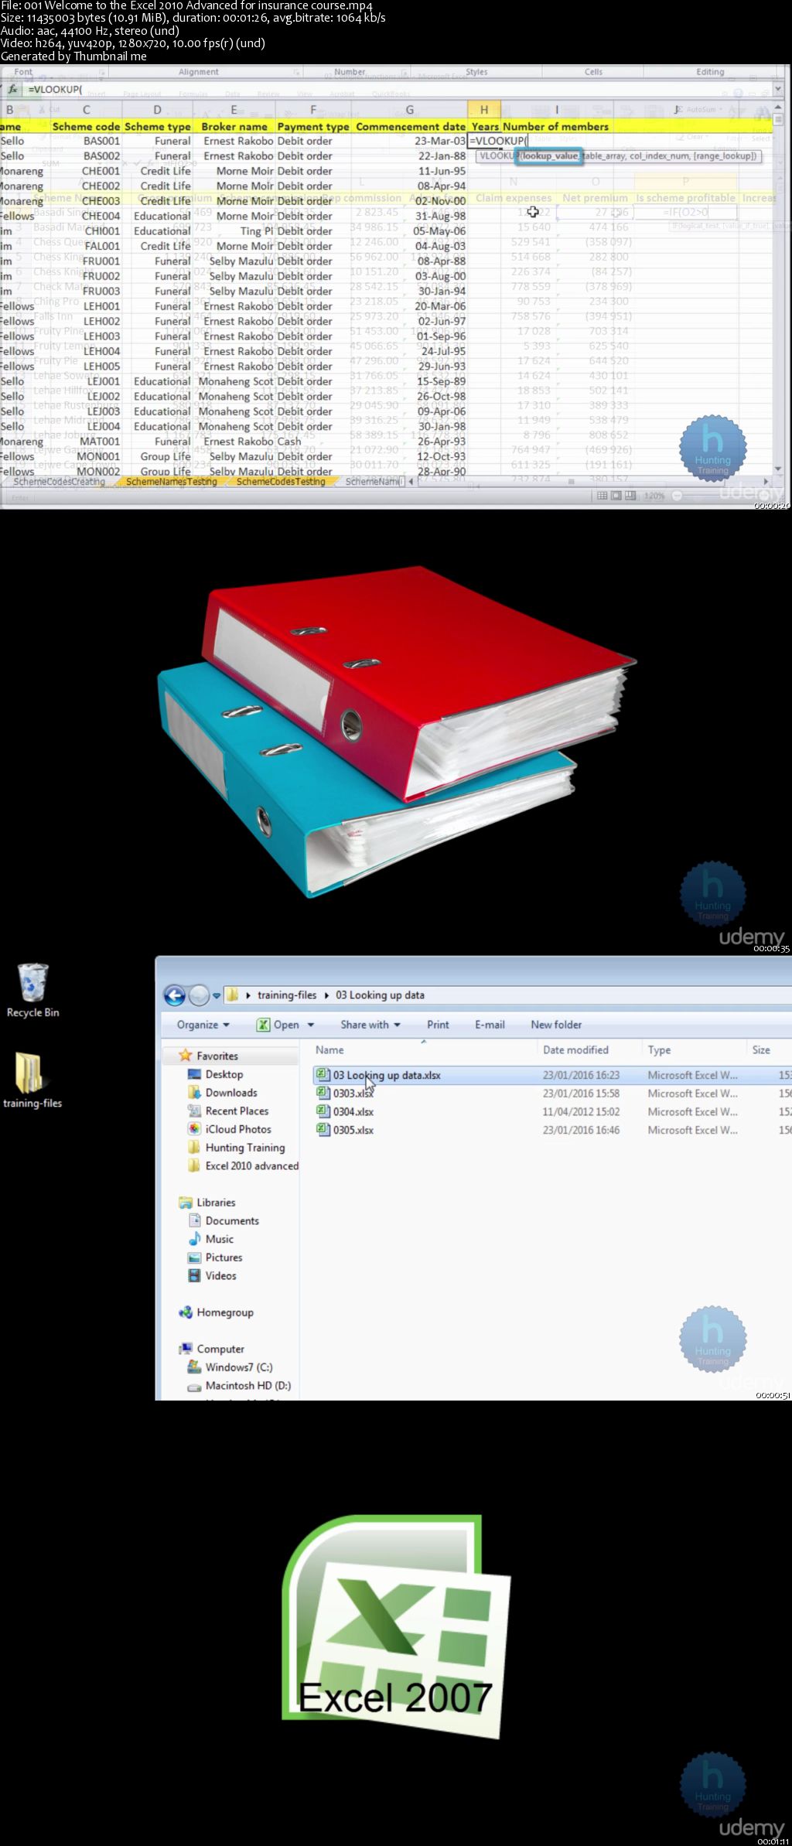Screen dimensions: 792x1846
Task: Switch Excel to Normal view
Action: [603, 496]
